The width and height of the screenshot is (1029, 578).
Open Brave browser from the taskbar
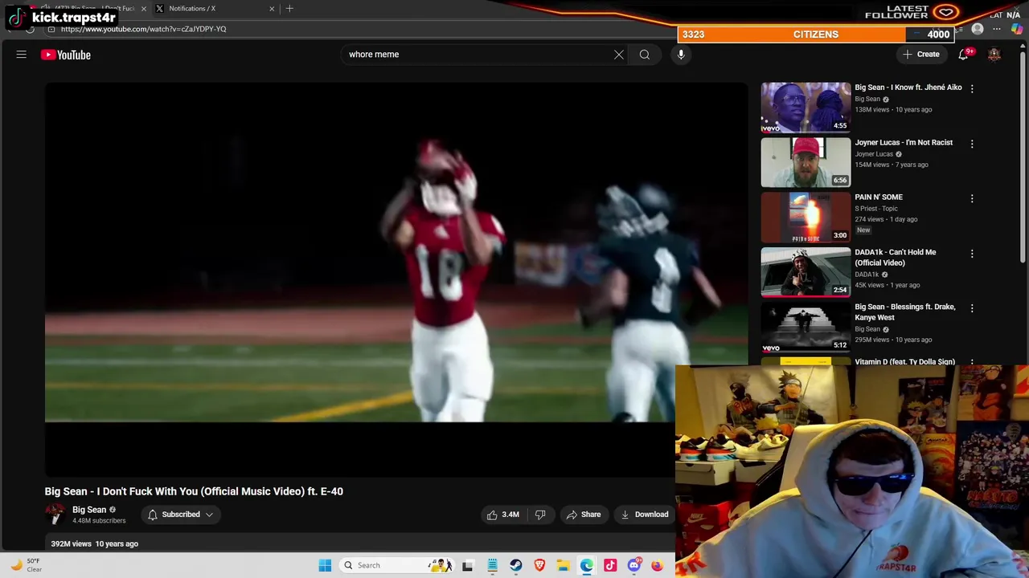539,565
